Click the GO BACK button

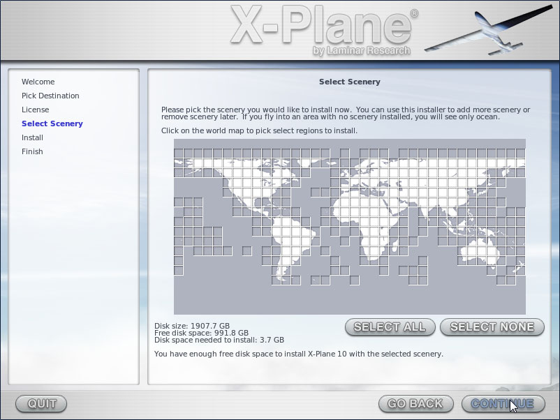click(415, 403)
